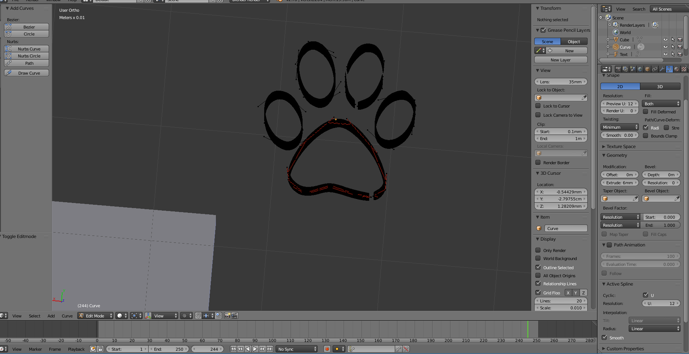Enable the Fill Deformed checkbox
The image size is (689, 354).
pyautogui.click(x=645, y=112)
